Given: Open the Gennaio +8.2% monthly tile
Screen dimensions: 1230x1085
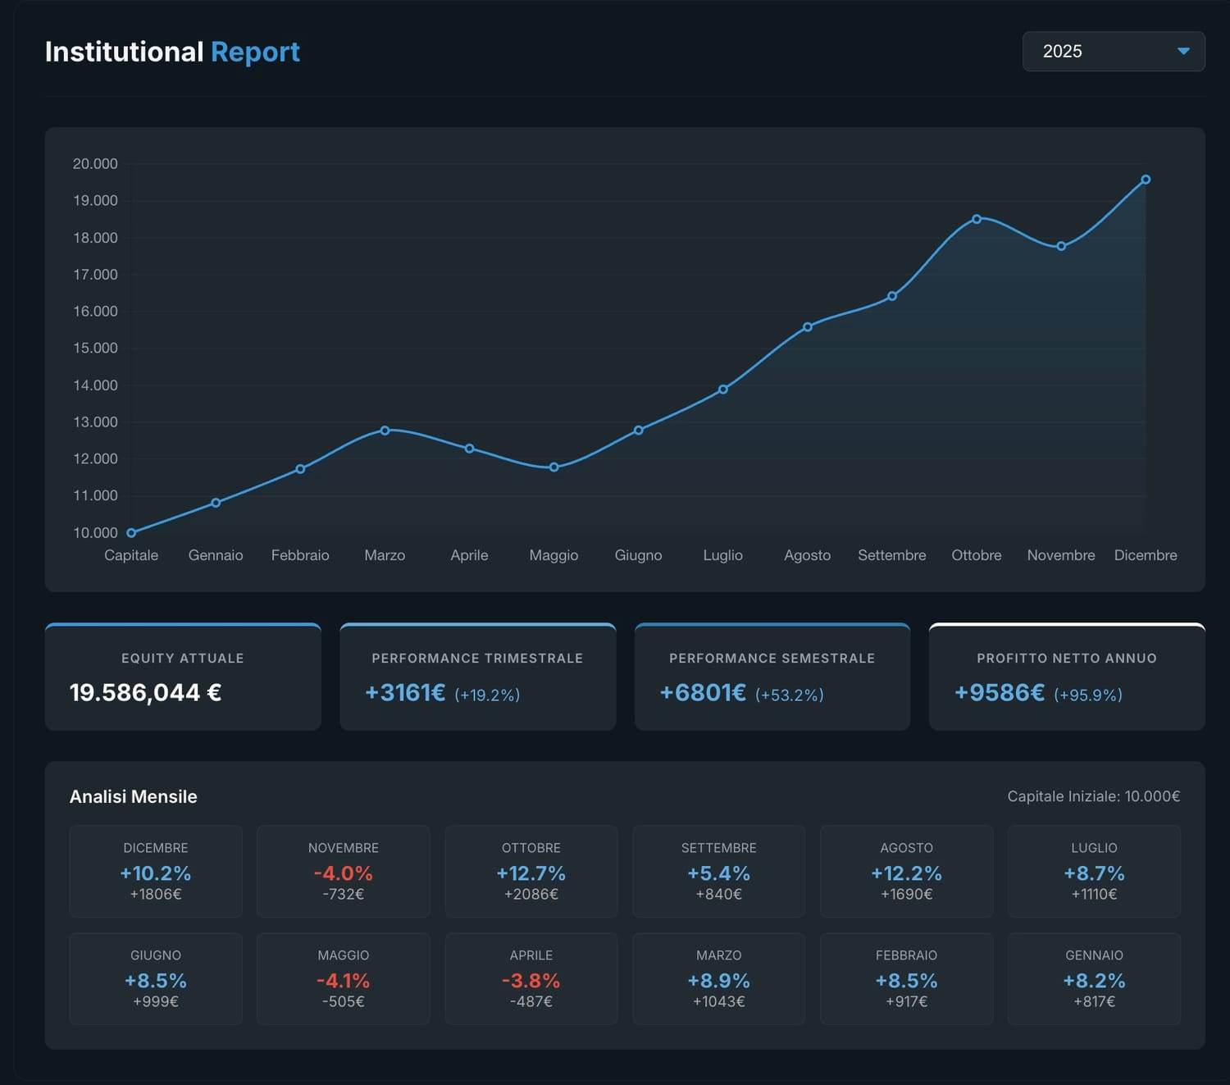Looking at the screenshot, I should pos(1094,978).
